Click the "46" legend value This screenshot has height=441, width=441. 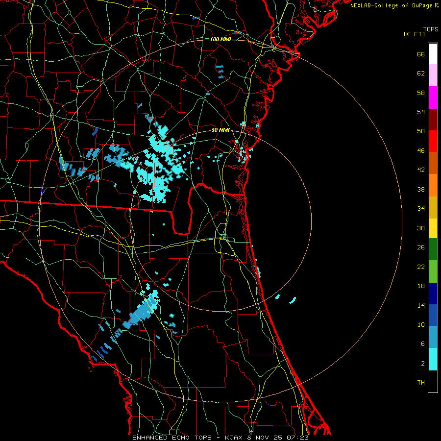[421, 151]
